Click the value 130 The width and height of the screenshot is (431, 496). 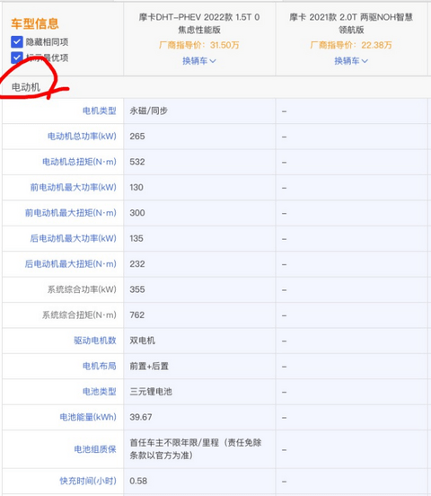coord(136,187)
